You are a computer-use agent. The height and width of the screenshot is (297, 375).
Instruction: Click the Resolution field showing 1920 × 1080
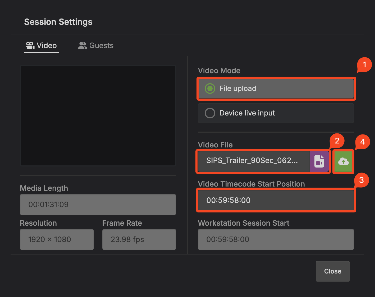tap(57, 239)
